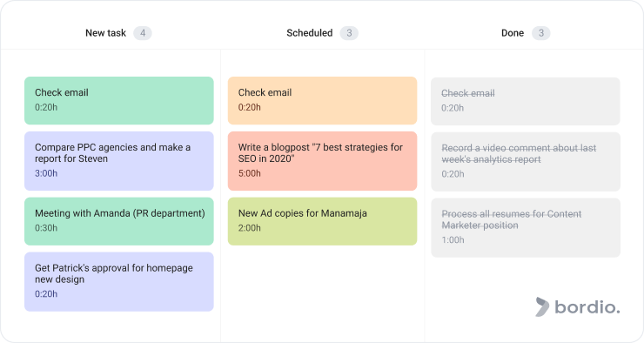The height and width of the screenshot is (343, 644).
Task: Click bordio wordmark text
Action: [x=587, y=306]
